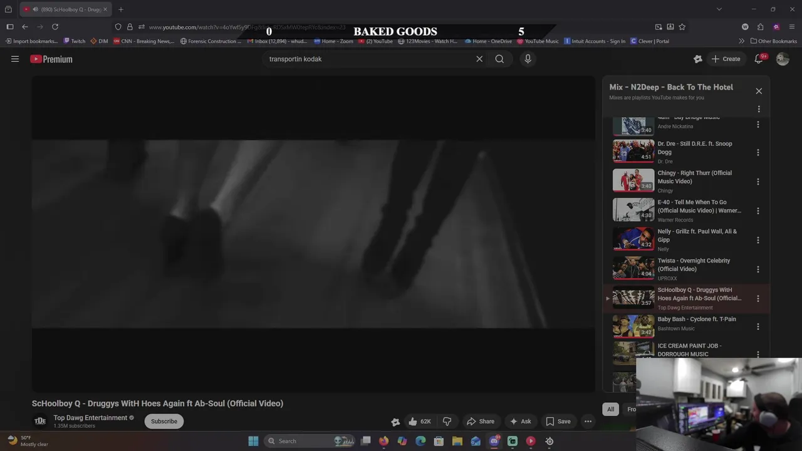Click the icon left of the Create button
Screen dimensions: 802x451
(x=698, y=59)
